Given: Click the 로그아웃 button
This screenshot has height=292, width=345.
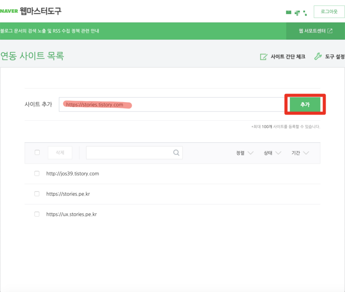Looking at the screenshot, I should (329, 12).
